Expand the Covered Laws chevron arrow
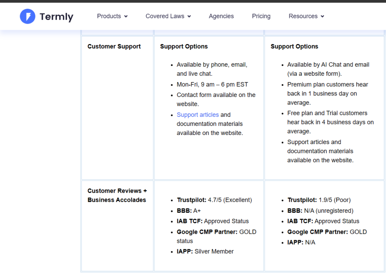The image size is (386, 273). (189, 17)
